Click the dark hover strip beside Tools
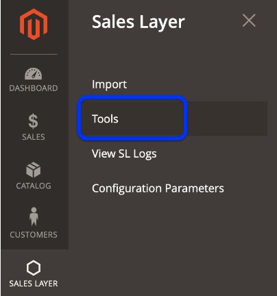This screenshot has height=296, width=277. coord(228,119)
